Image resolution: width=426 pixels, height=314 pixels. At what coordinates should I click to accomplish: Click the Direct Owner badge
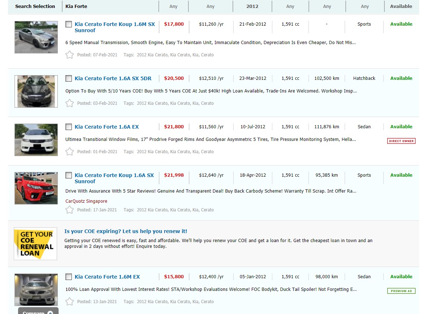point(401,141)
